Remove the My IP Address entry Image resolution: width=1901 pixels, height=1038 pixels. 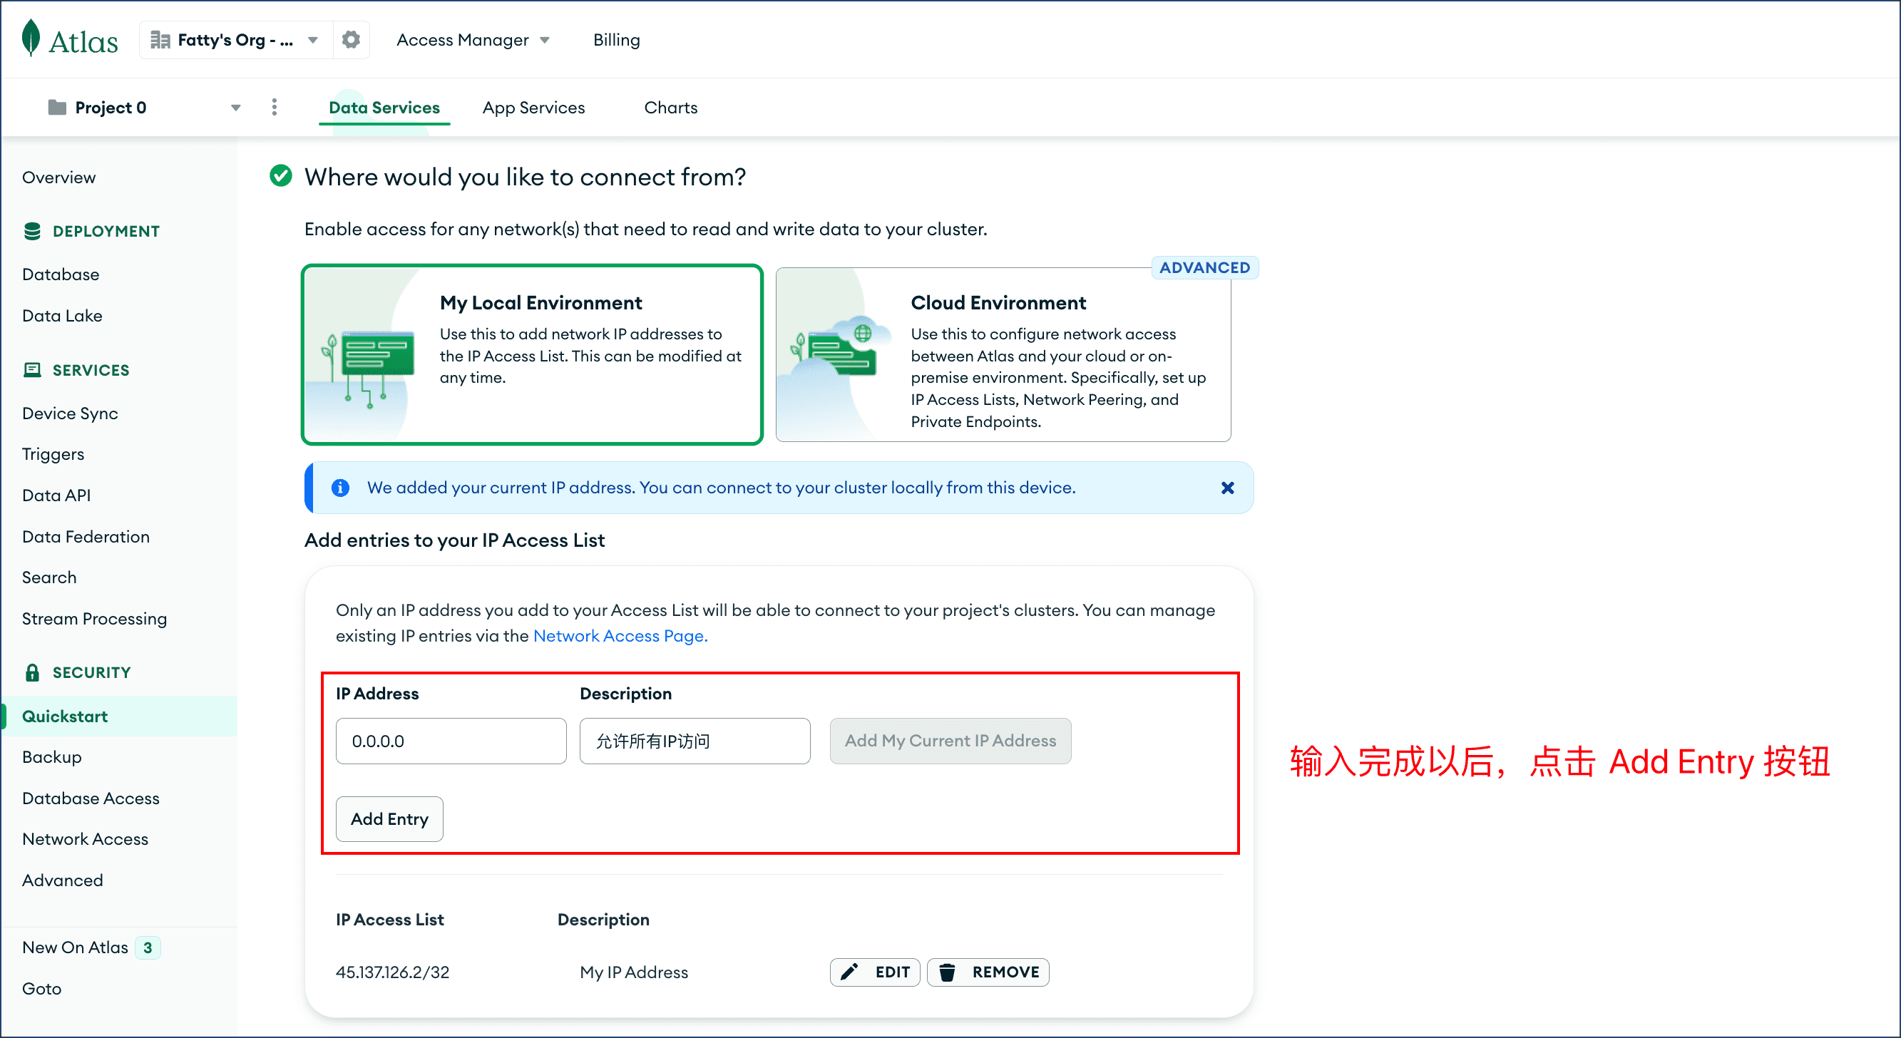[988, 972]
